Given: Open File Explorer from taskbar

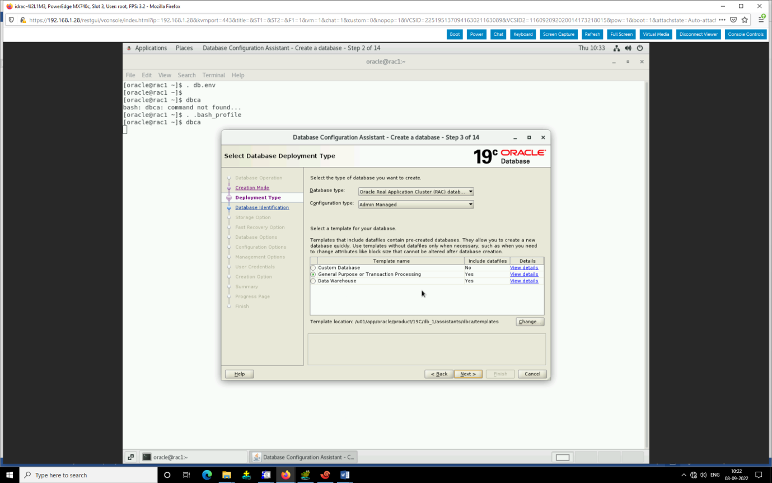Looking at the screenshot, I should (226, 475).
